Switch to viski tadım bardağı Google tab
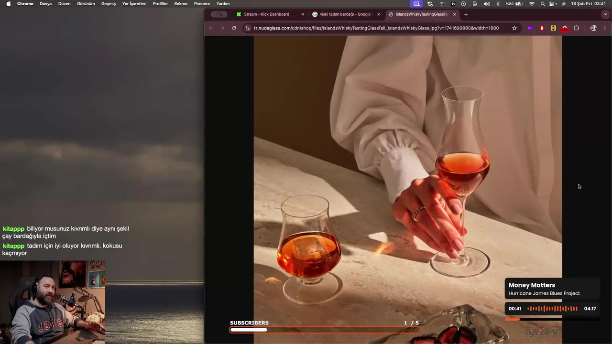612x344 pixels. point(345,14)
